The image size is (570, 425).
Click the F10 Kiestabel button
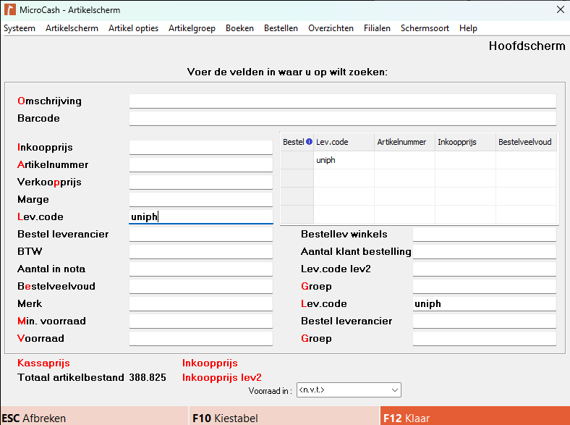[x=284, y=416]
